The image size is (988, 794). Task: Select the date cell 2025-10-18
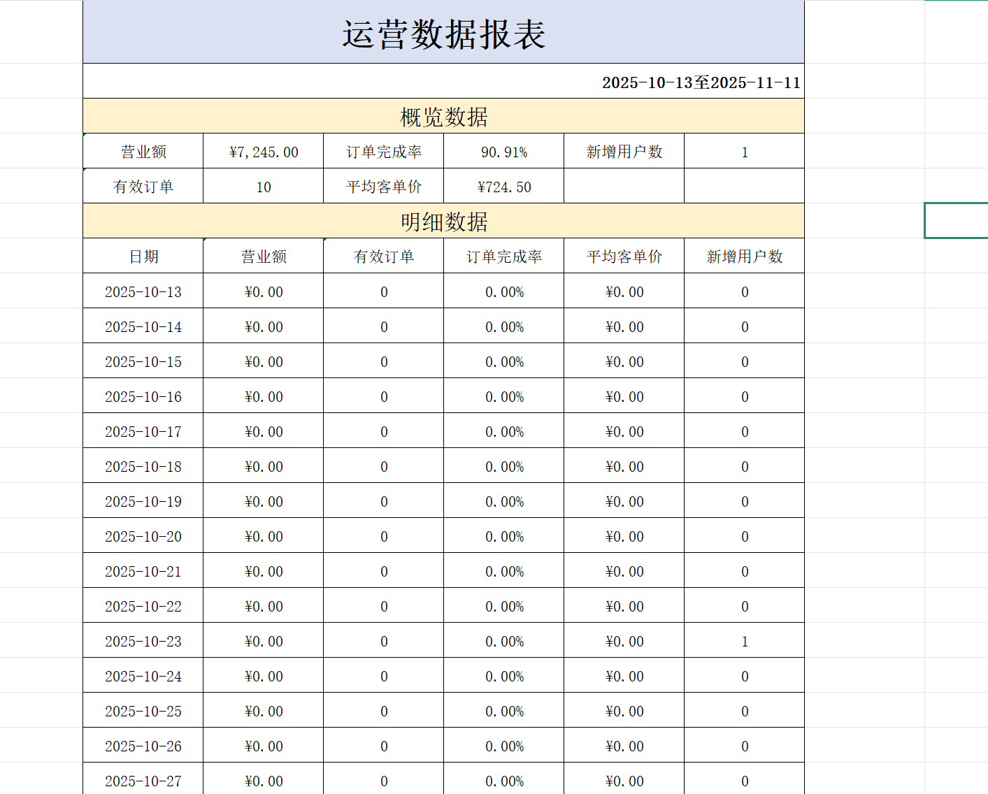point(143,465)
